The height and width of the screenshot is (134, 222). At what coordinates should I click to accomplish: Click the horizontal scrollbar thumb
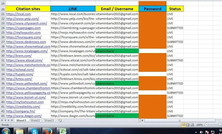(x=180, y=121)
